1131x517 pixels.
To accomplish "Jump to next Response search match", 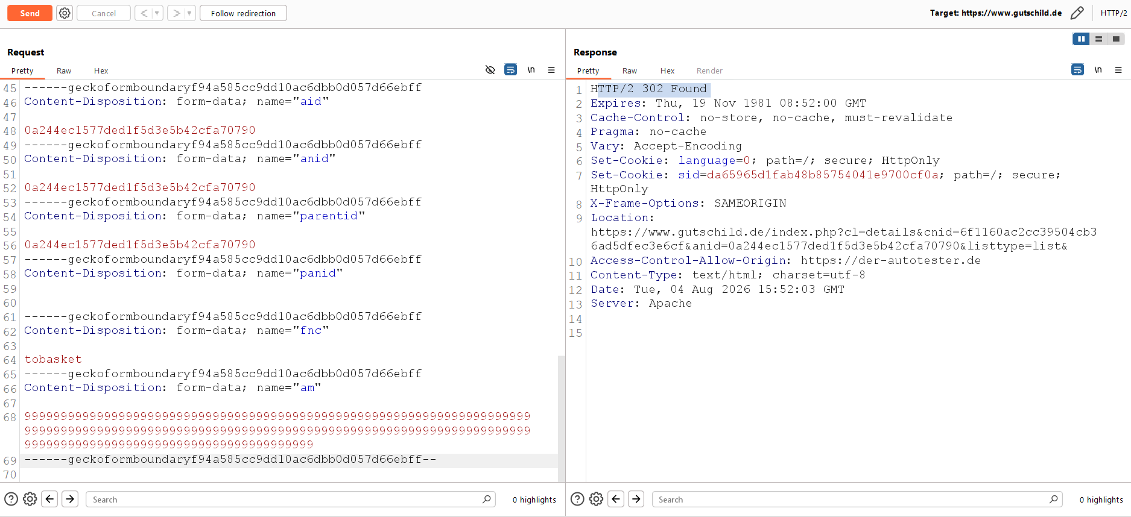I will click(636, 499).
